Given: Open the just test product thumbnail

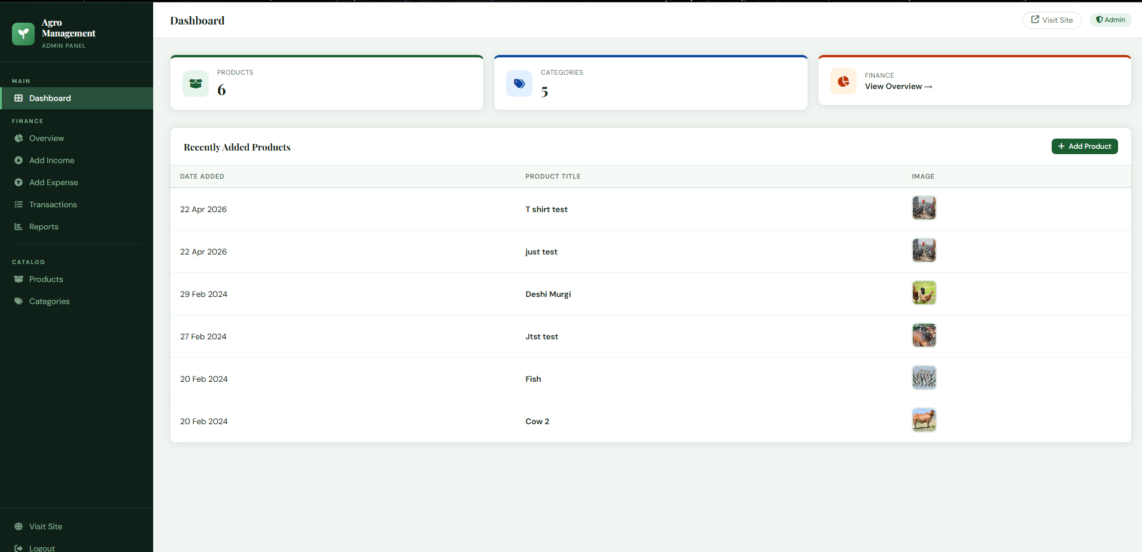Looking at the screenshot, I should 924,250.
